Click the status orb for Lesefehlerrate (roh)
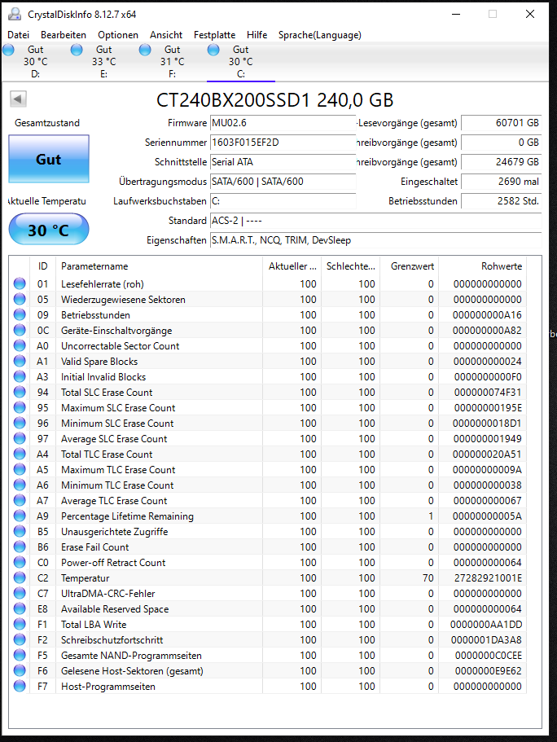 [x=20, y=284]
